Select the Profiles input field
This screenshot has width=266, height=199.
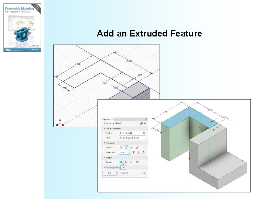click(132, 133)
